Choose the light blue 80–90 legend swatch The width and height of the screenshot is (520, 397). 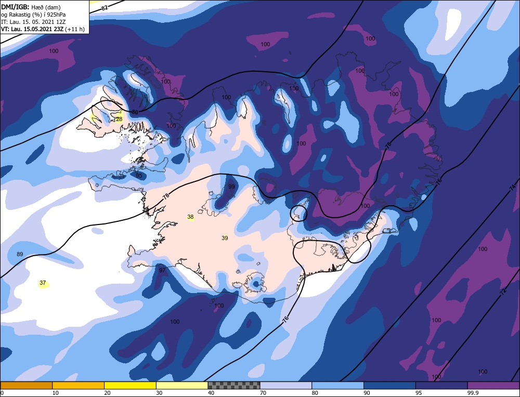337,385
